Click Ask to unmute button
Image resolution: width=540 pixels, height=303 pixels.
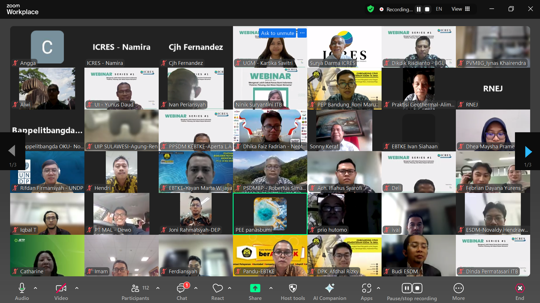(x=277, y=33)
